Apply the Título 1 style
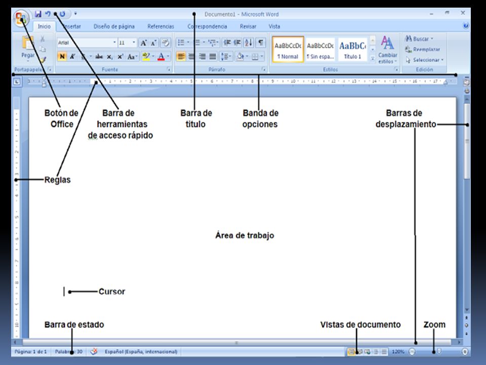Screen dimensions: 486x365 click(x=353, y=49)
